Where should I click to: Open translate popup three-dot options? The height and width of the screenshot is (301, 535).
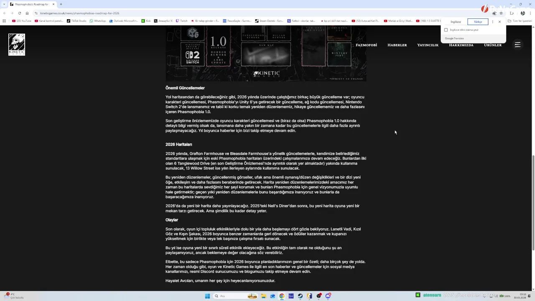tap(493, 22)
